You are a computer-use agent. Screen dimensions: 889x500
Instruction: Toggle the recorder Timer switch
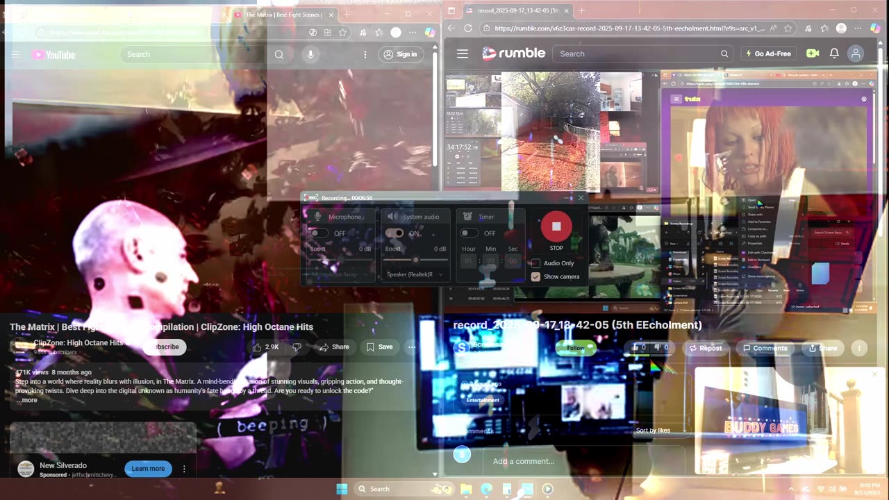click(470, 233)
